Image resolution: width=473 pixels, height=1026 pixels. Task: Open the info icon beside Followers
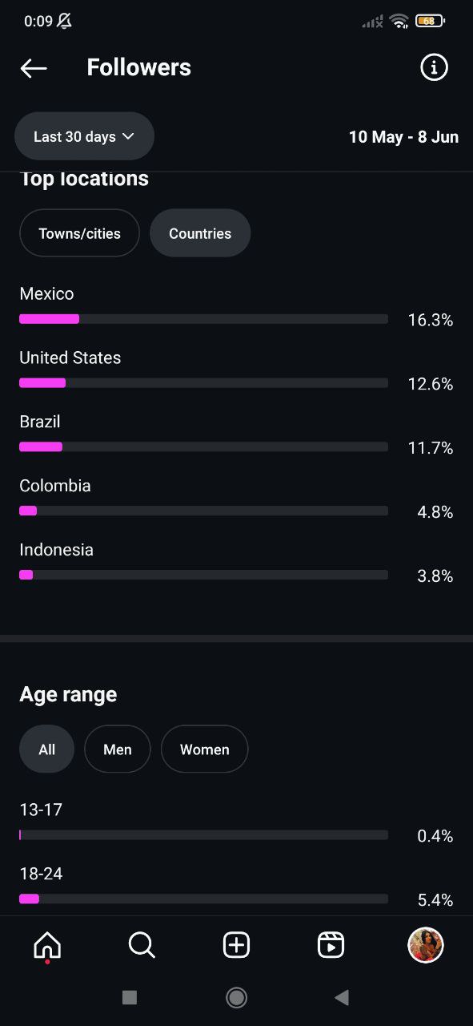(434, 67)
